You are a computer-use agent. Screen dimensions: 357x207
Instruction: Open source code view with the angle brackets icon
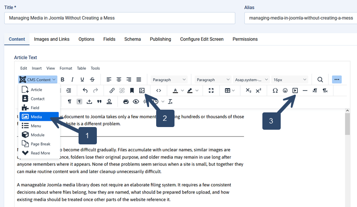[159, 91]
